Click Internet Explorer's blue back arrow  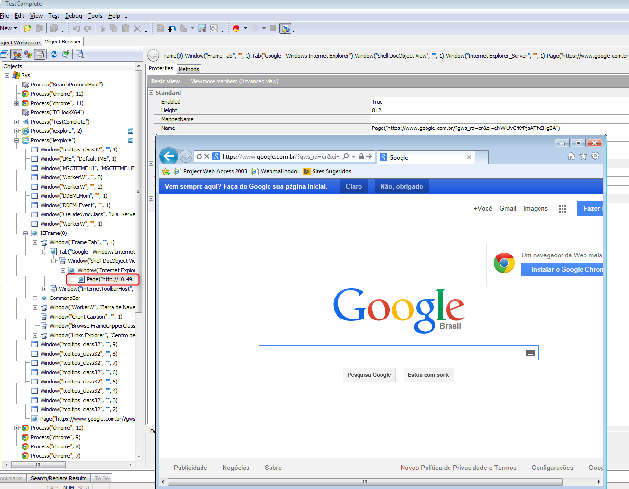tap(169, 156)
